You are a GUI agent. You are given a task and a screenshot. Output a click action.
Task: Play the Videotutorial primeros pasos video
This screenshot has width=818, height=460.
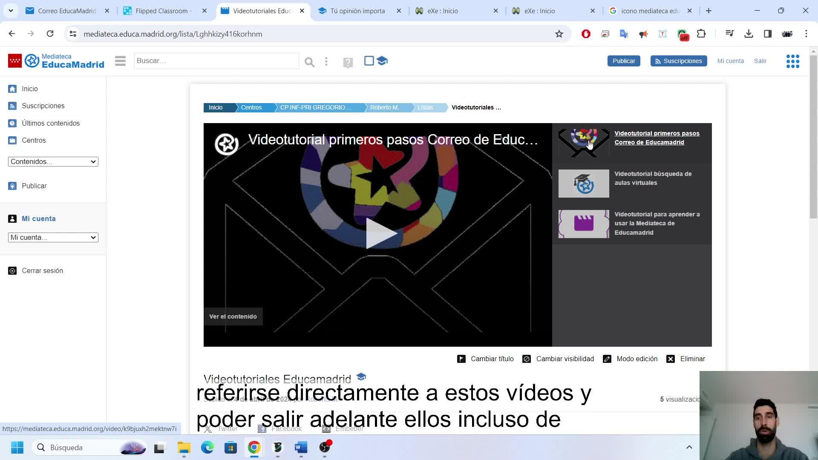pyautogui.click(x=380, y=234)
